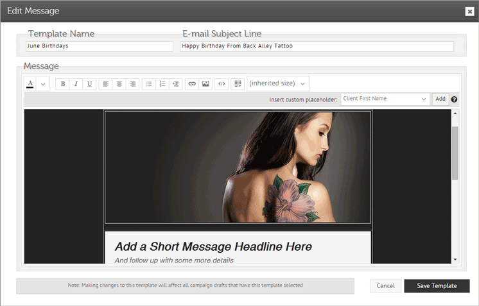479x306 pixels.
Task: Insert an unordered bullet list
Action: 148,84
